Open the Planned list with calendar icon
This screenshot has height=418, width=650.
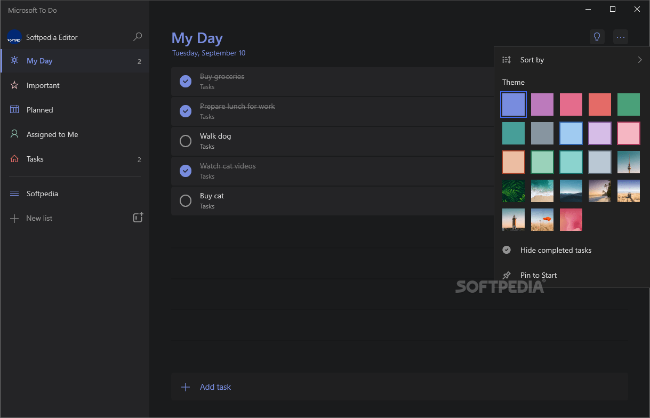pos(75,110)
